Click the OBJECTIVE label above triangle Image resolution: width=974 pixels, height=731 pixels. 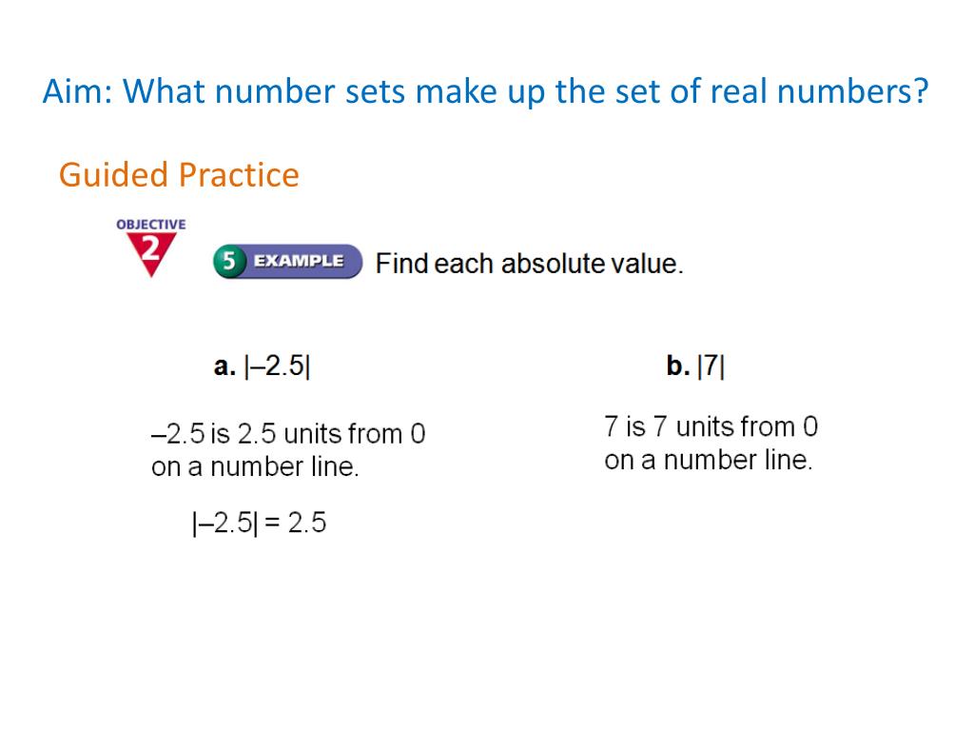[151, 225]
